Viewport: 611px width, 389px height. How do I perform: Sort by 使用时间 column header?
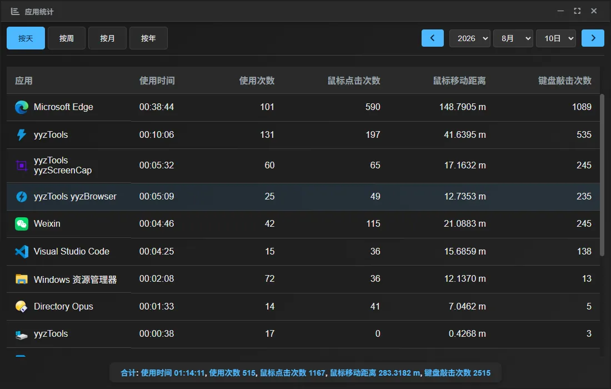click(x=157, y=81)
